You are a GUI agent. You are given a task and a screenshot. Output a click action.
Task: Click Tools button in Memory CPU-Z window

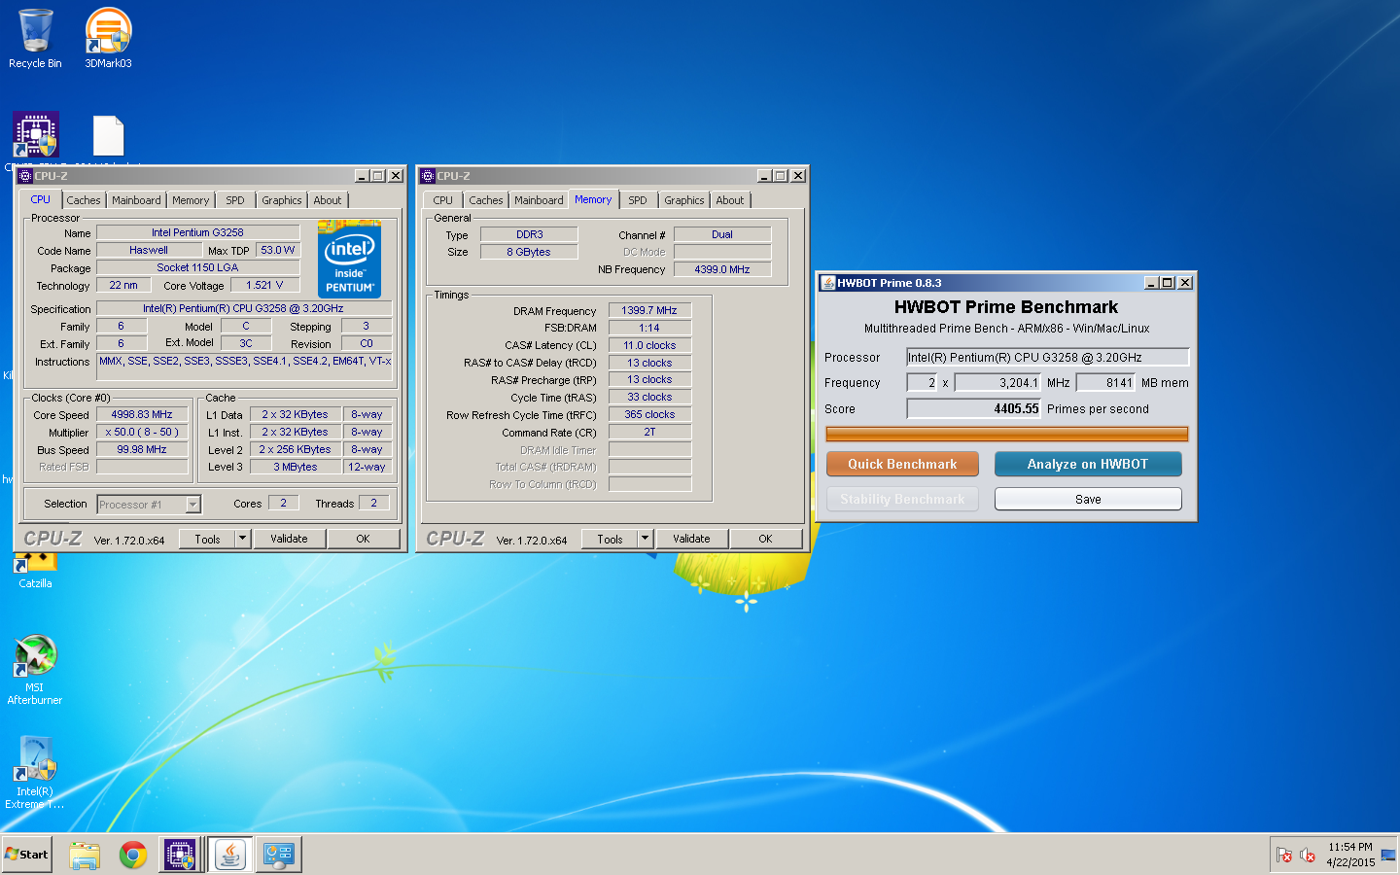pyautogui.click(x=610, y=539)
